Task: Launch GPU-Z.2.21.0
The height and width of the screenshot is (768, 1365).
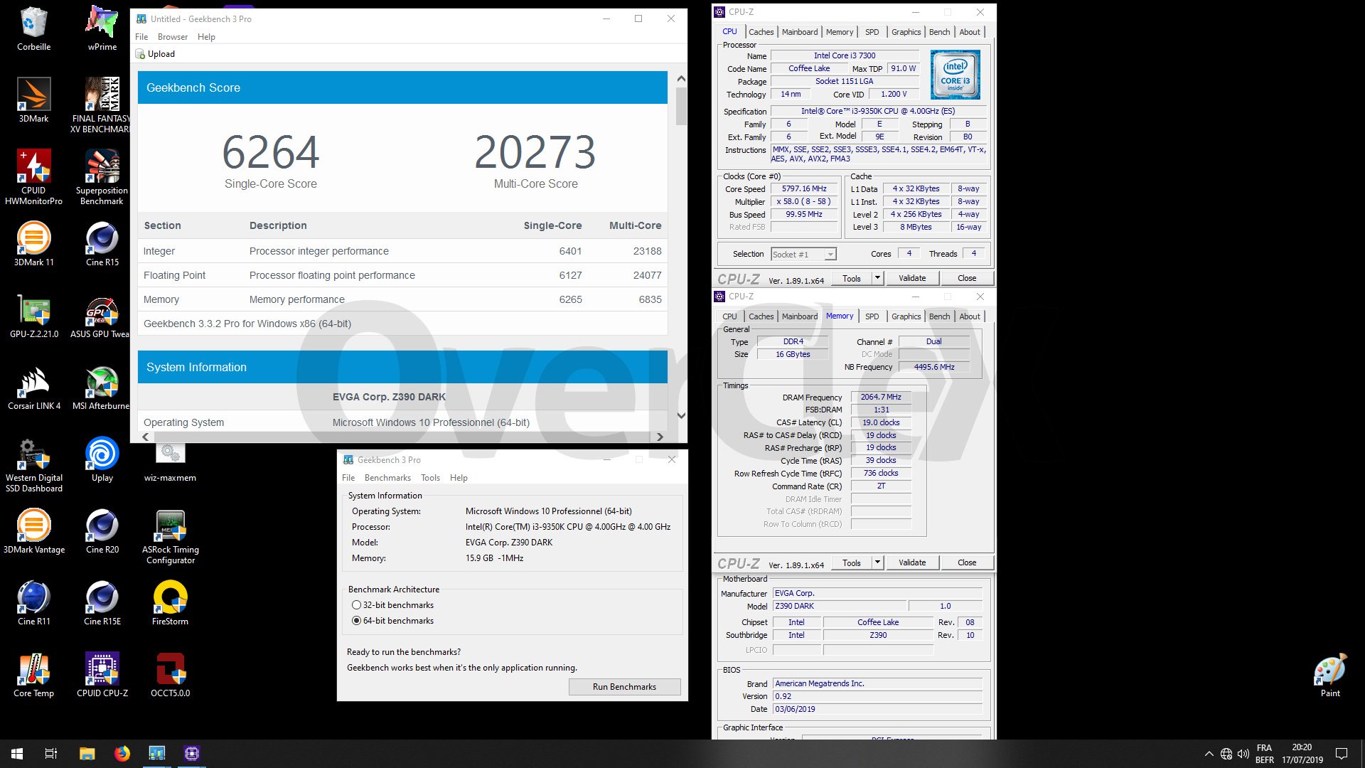Action: [x=33, y=316]
